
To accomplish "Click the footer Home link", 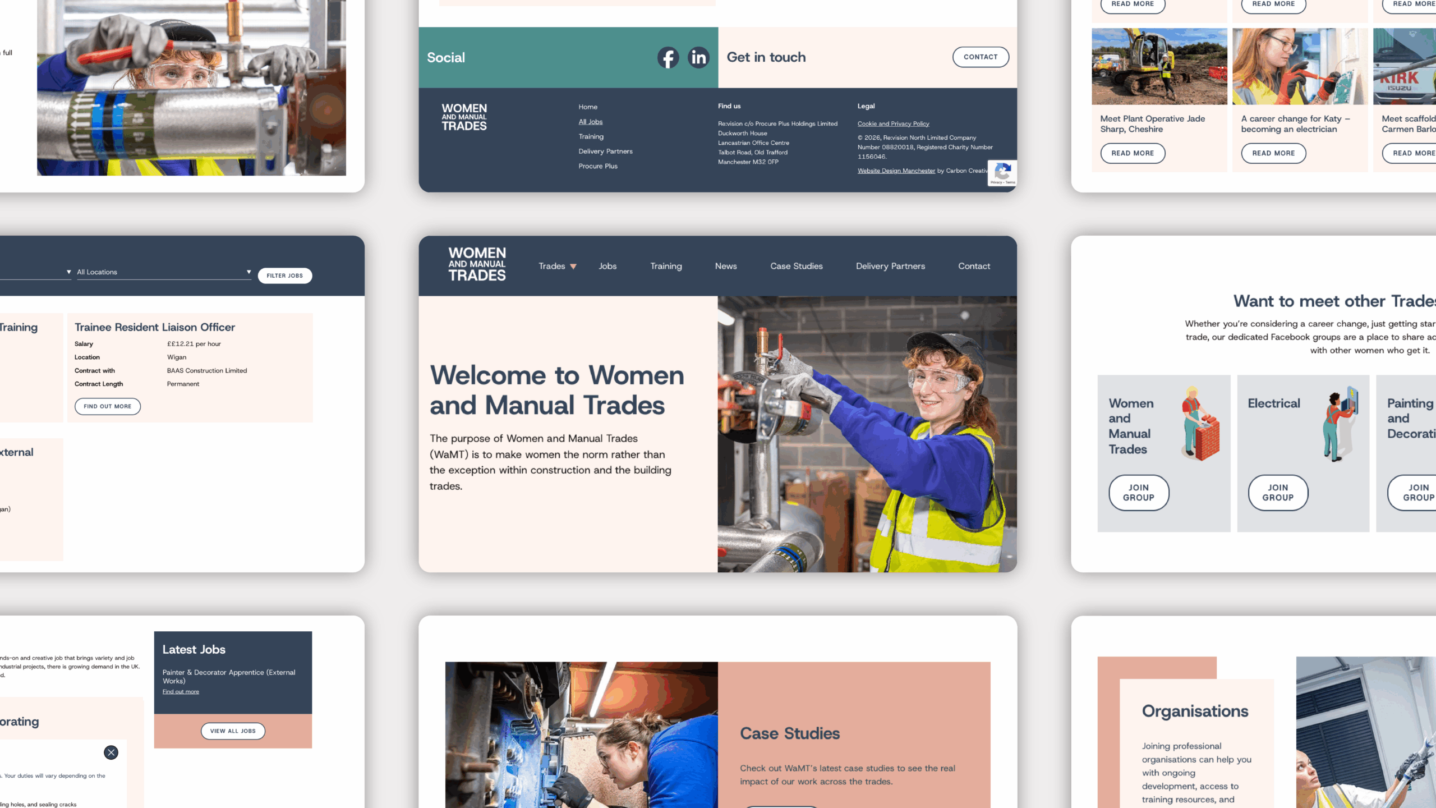I will (x=588, y=107).
